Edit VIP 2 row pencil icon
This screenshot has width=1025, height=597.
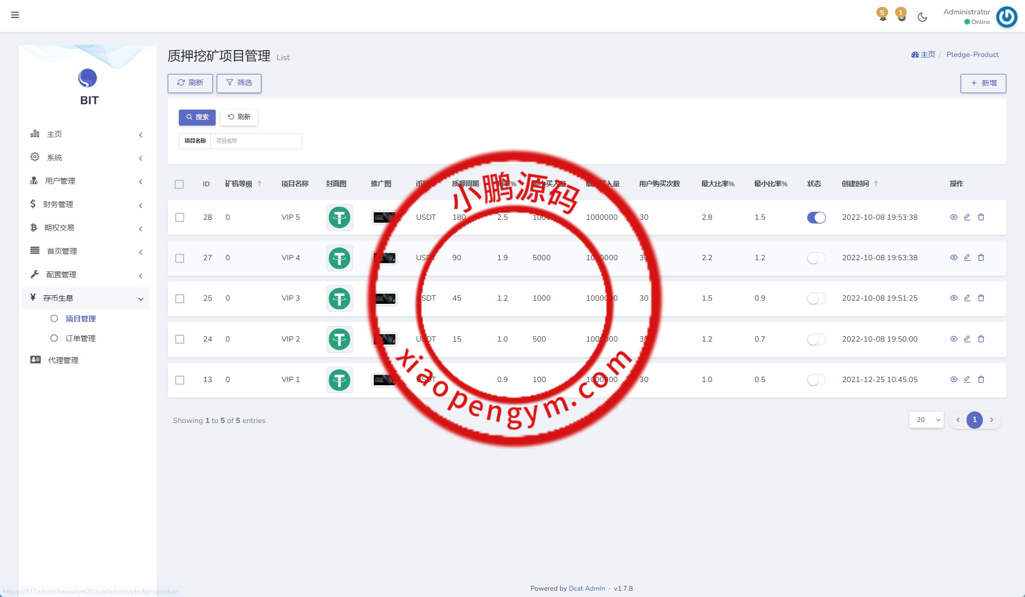(x=967, y=339)
